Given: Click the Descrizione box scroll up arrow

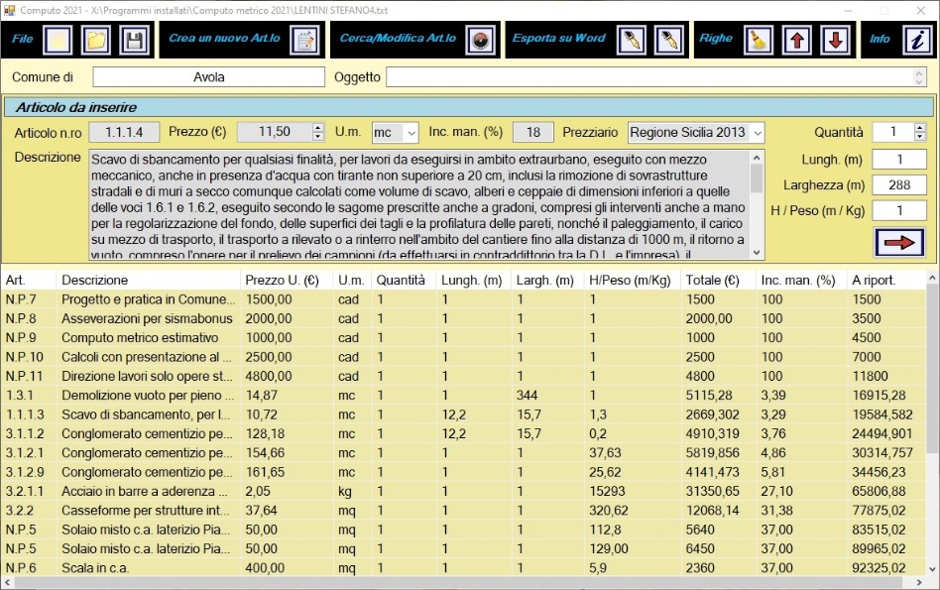Looking at the screenshot, I should [757, 157].
